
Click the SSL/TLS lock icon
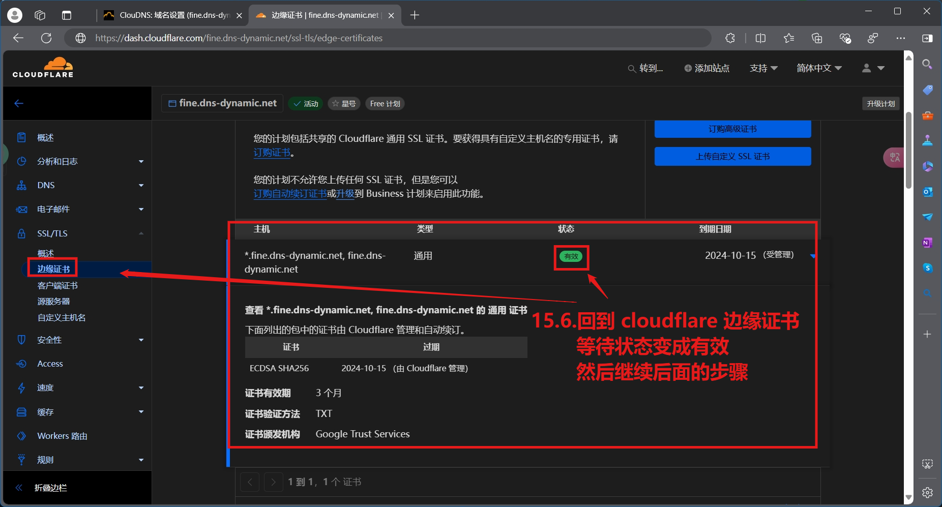click(21, 233)
